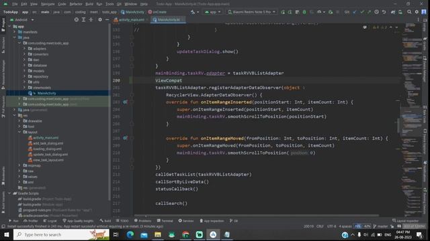The height and width of the screenshot is (241, 430).
Task: Open Search Everywhere magnifier icon
Action: point(409,12)
